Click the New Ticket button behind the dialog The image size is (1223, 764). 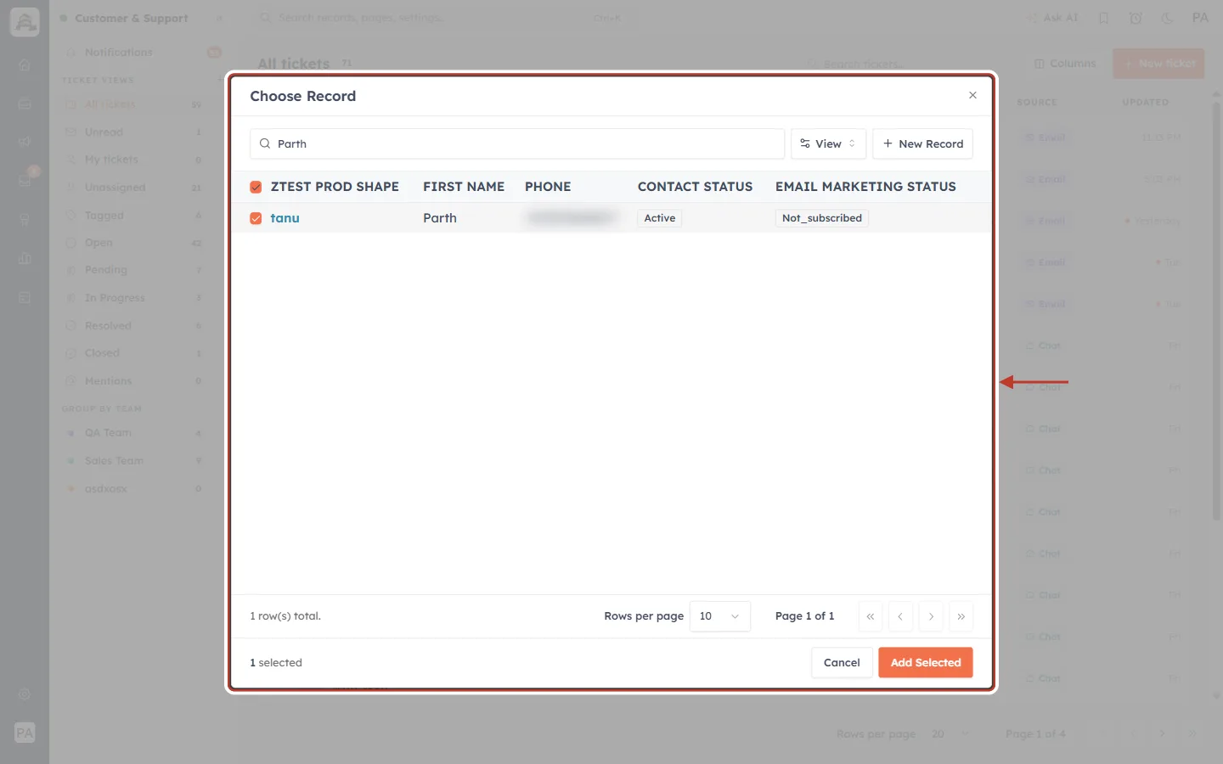click(x=1158, y=64)
